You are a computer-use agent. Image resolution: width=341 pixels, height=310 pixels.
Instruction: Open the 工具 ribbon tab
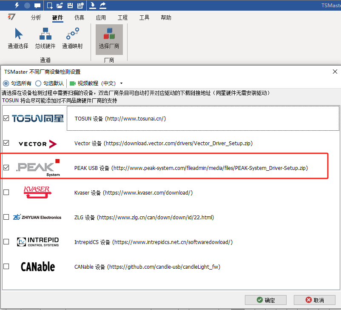(144, 17)
